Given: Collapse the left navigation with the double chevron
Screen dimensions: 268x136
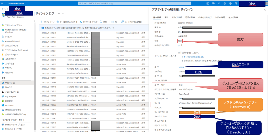Looking at the screenshot, I should point(35,21).
